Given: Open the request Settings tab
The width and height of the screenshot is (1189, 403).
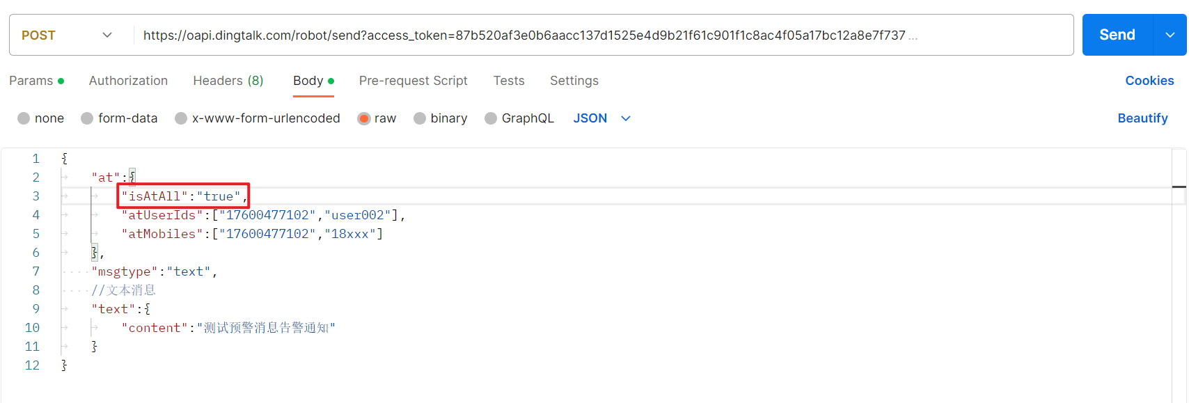Looking at the screenshot, I should click(574, 80).
